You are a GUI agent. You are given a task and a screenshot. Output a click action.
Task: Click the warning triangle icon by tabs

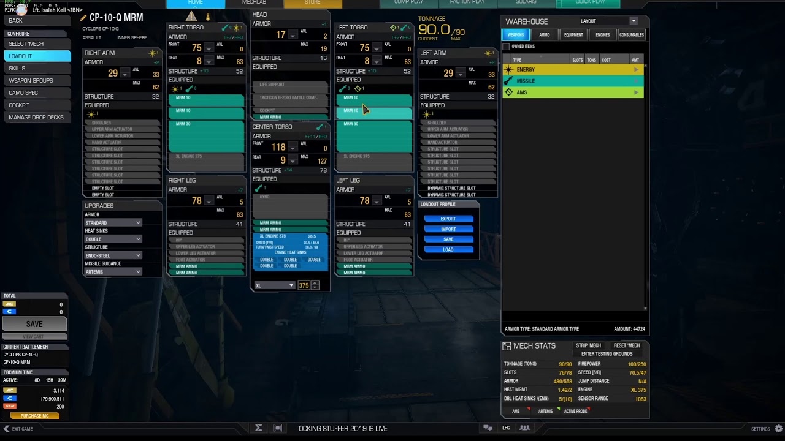[x=192, y=17]
